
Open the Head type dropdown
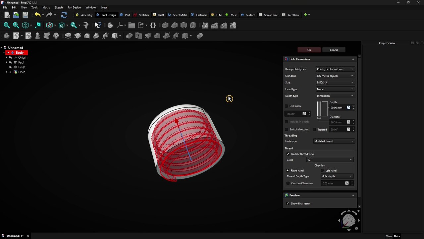point(335,89)
